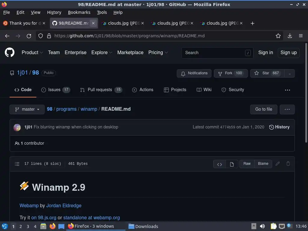Open the update notifier tray icon
The image size is (308, 231).
pos(290,226)
